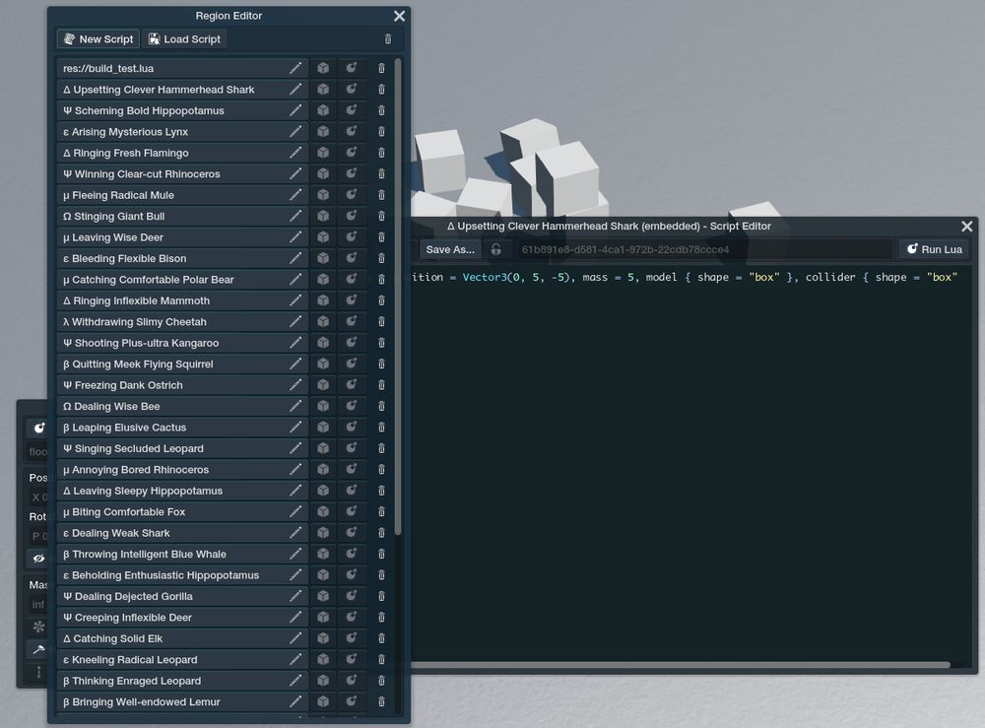Image resolution: width=985 pixels, height=728 pixels.
Task: Delete the Singing Secluded Leopard script
Action: (381, 448)
